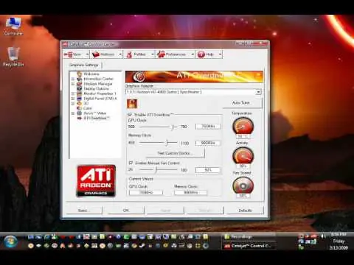Click the OK button
Image resolution: width=354 pixels, height=265 pixels.
pyautogui.click(x=125, y=211)
